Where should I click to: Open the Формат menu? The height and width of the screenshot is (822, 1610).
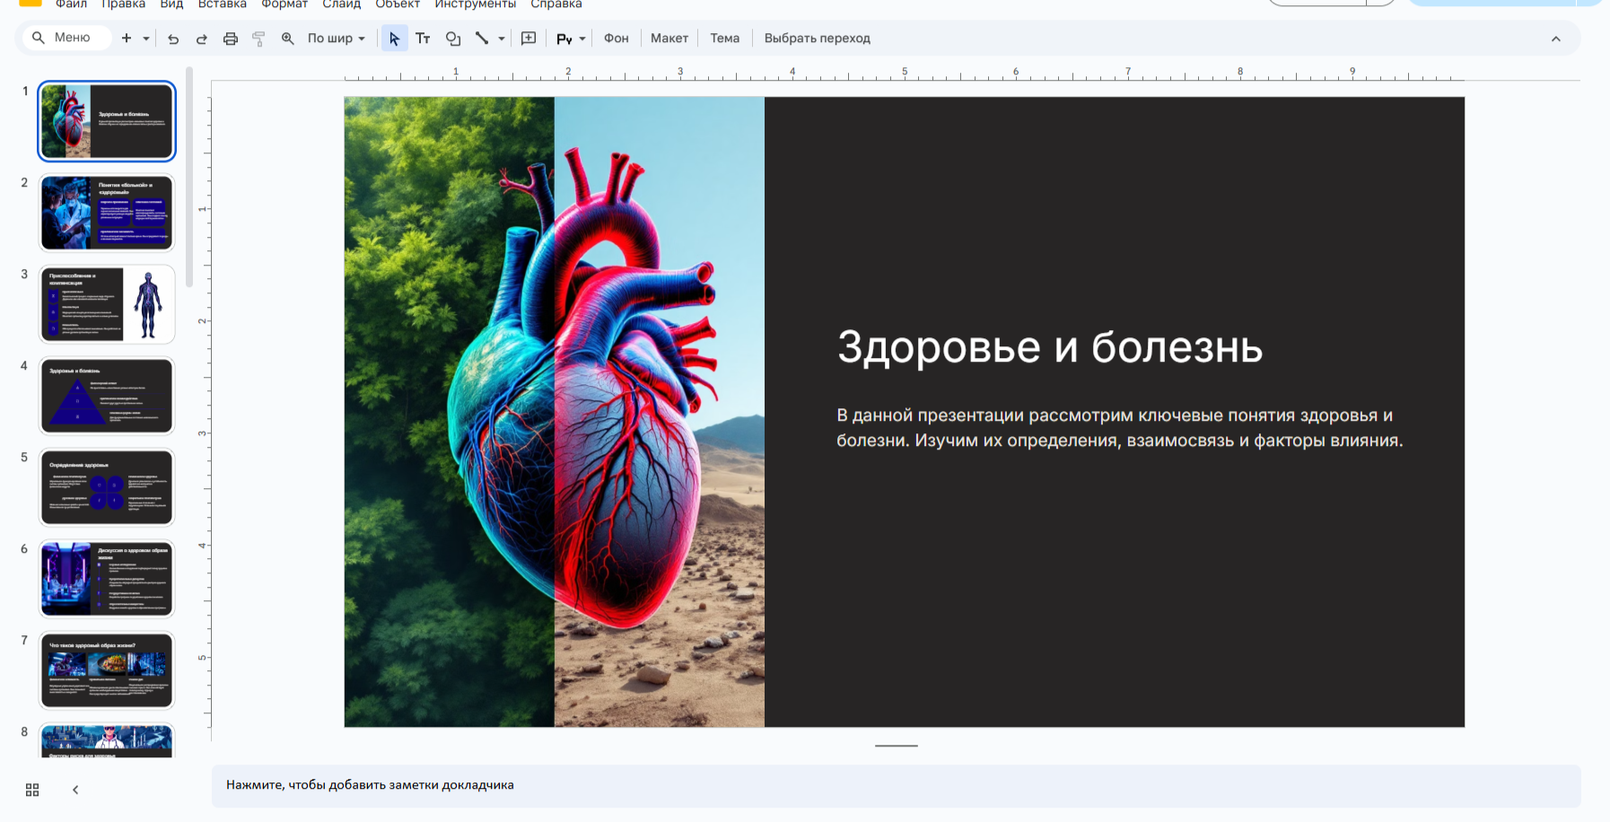(x=284, y=4)
